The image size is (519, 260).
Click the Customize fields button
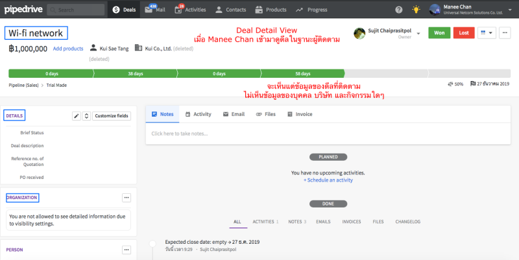click(x=112, y=116)
